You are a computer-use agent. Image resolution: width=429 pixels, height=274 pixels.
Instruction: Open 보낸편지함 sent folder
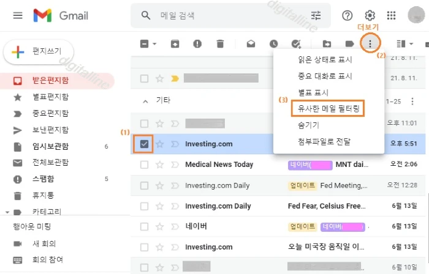pos(51,130)
